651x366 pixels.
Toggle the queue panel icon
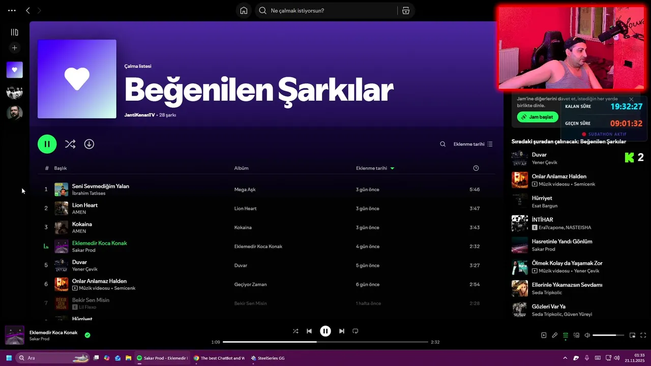click(x=566, y=335)
